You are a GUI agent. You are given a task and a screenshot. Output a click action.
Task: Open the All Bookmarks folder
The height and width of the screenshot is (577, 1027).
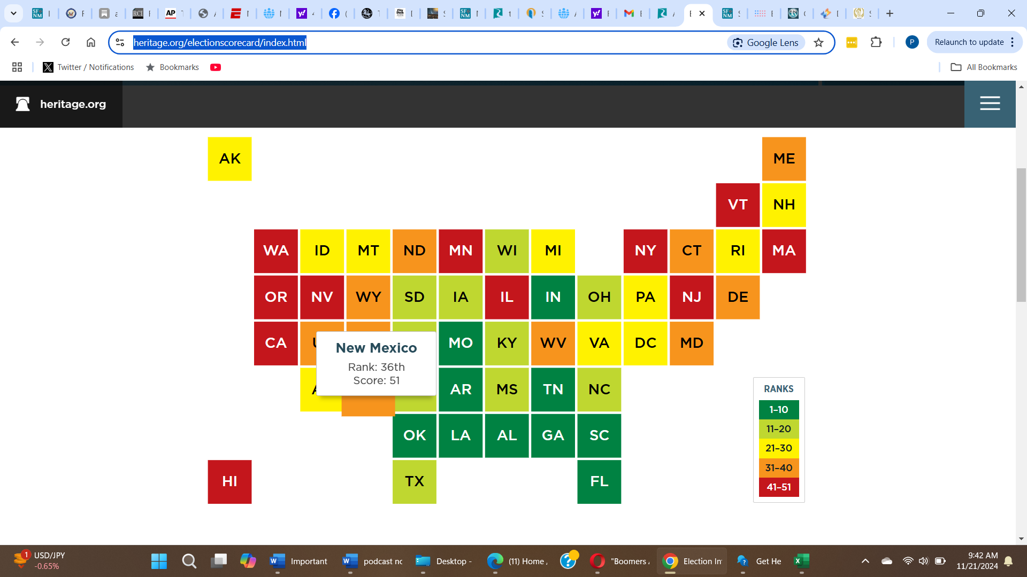(x=984, y=67)
